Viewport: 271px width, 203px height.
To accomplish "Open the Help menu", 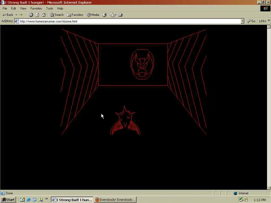I will 60,8.
